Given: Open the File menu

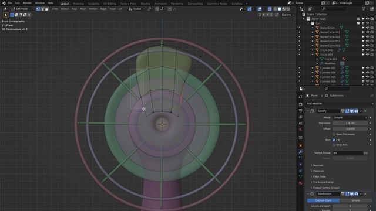Looking at the screenshot, I should click(x=10, y=3).
